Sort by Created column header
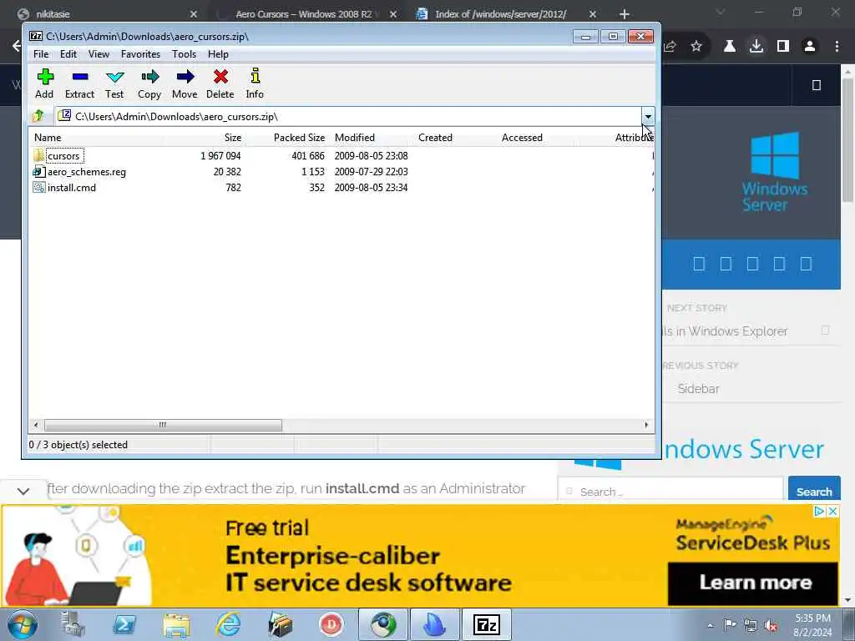Image resolution: width=855 pixels, height=641 pixels. click(456, 138)
